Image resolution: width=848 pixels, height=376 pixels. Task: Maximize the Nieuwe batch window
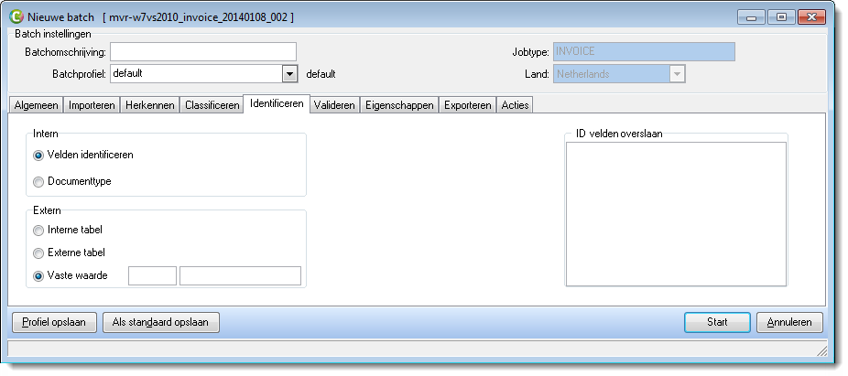pyautogui.click(x=781, y=17)
